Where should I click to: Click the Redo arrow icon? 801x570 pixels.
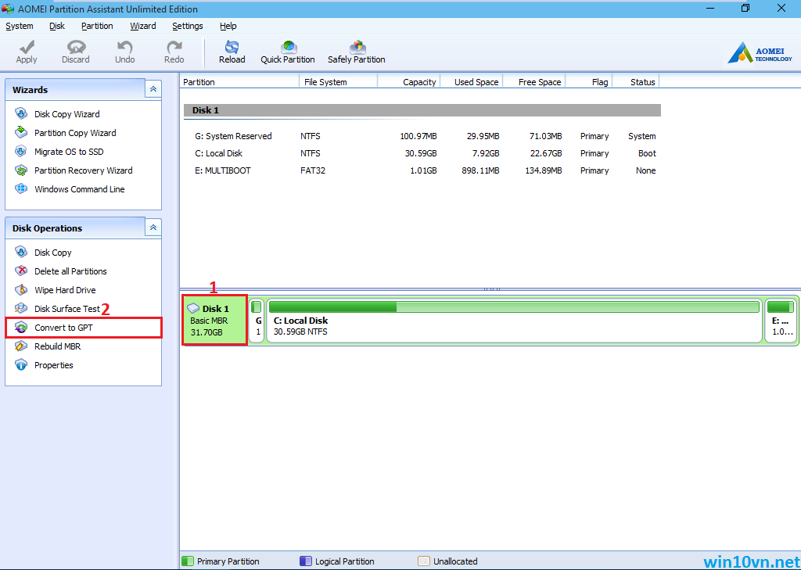tap(174, 48)
